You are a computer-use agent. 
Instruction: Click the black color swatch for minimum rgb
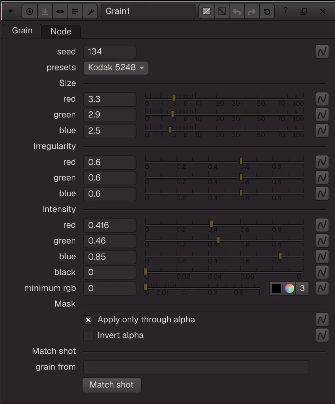coord(277,289)
